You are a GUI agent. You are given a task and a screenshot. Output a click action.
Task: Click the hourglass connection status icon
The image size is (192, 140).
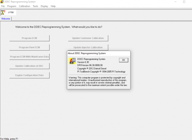[x=3, y=12]
